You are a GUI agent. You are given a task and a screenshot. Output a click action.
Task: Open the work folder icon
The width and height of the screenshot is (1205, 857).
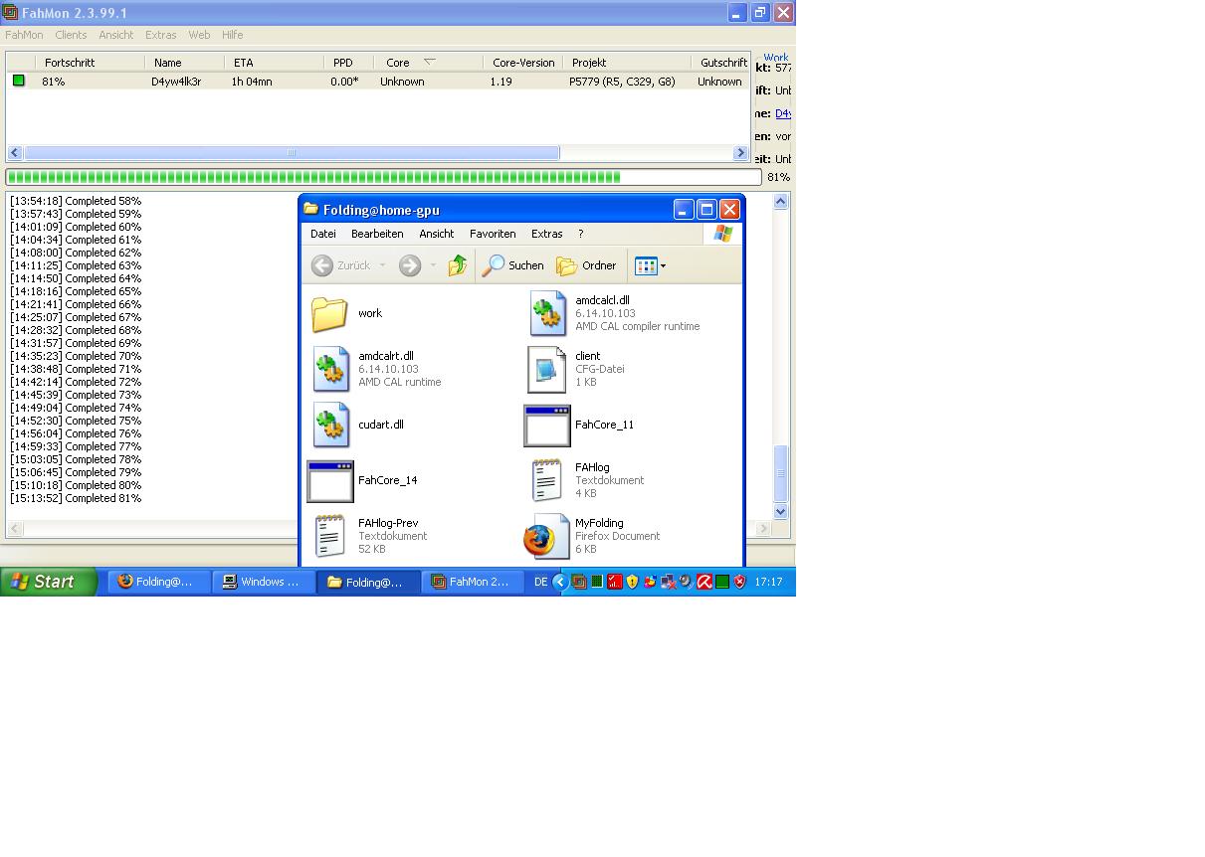click(329, 313)
